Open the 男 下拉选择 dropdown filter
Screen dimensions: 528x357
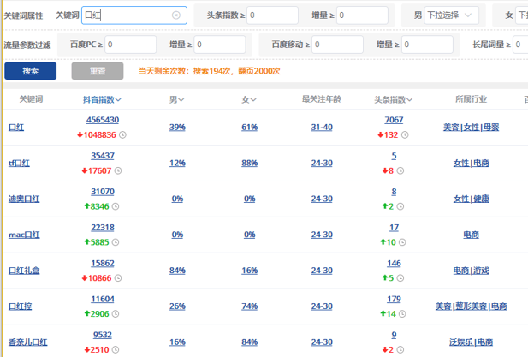[x=451, y=15]
